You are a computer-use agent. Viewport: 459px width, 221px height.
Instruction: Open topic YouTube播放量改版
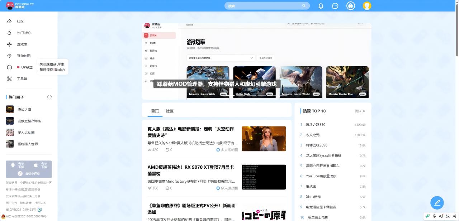[321, 176]
